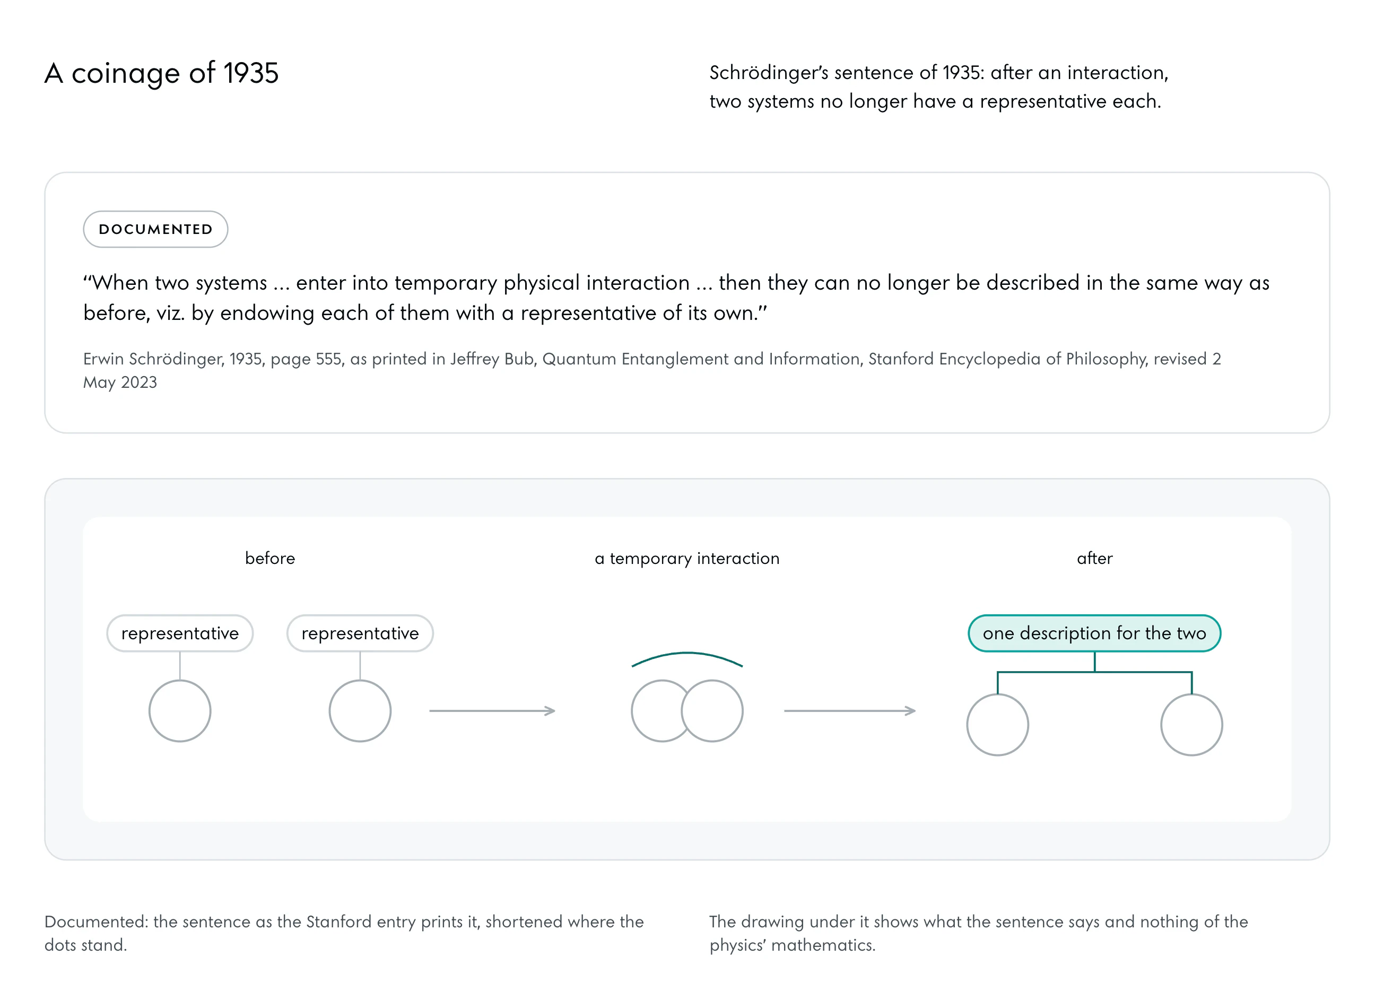Click the teal arc above overlapping circles
Screen dimensions: 1375x1008
point(687,659)
